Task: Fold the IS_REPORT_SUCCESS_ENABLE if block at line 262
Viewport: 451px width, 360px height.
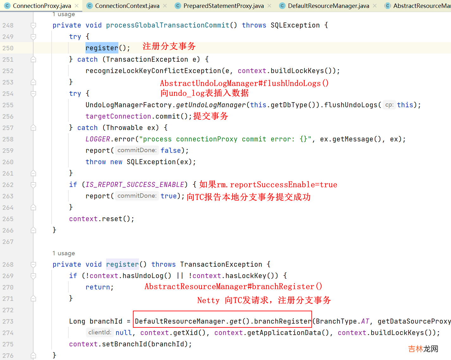Action: pyautogui.click(x=33, y=185)
